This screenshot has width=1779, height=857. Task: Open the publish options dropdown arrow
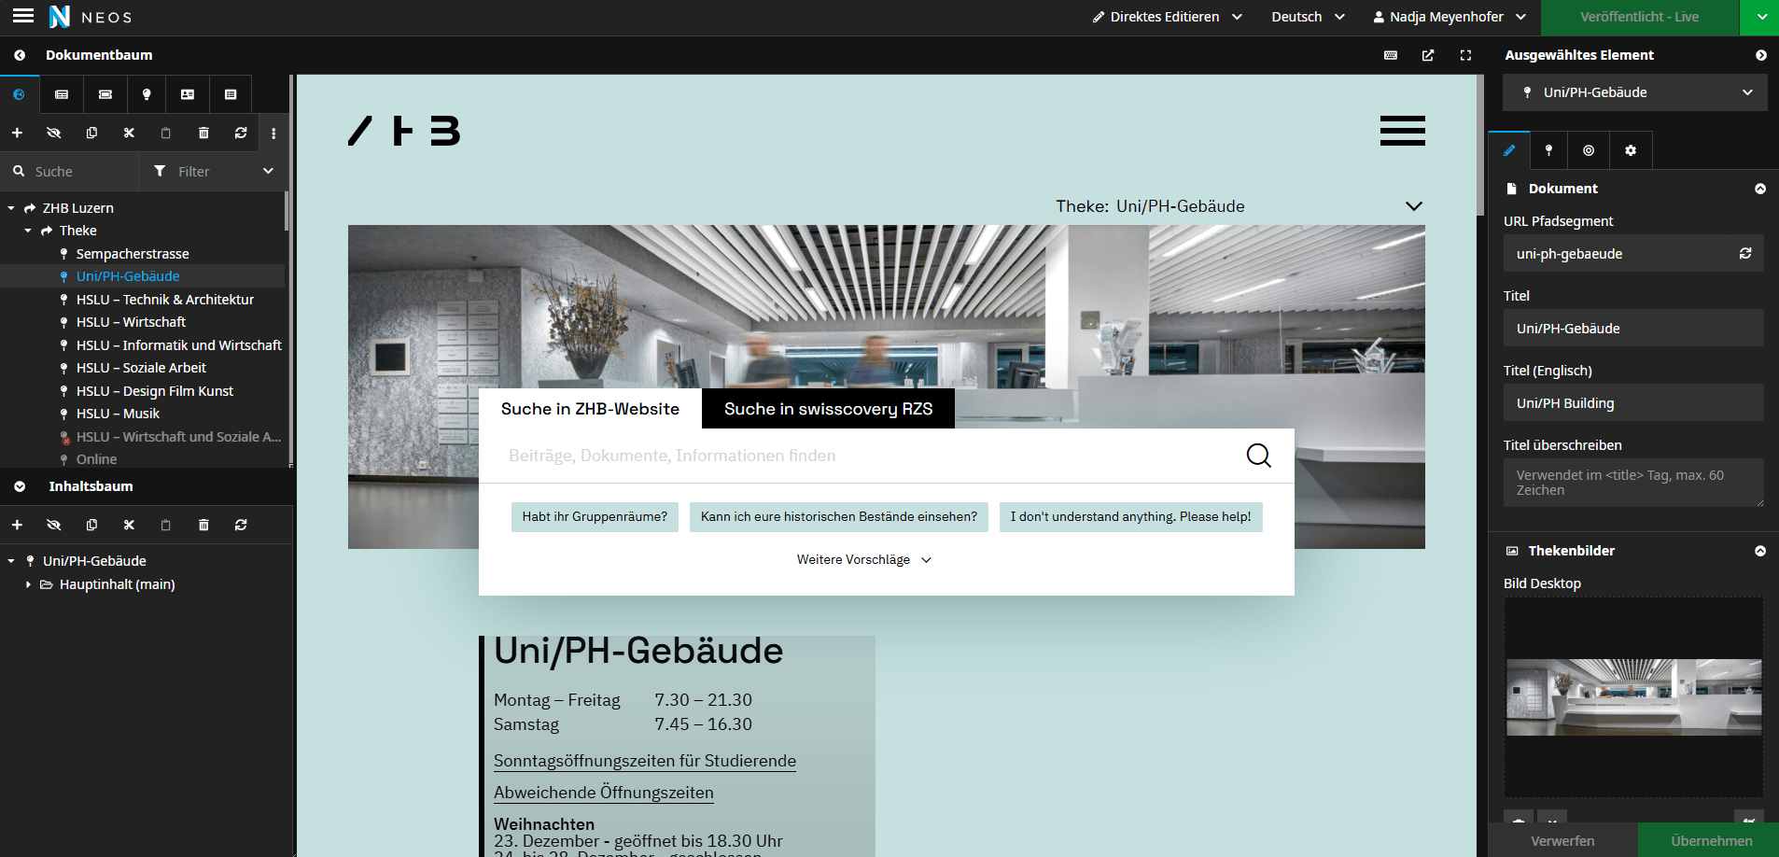click(x=1760, y=17)
